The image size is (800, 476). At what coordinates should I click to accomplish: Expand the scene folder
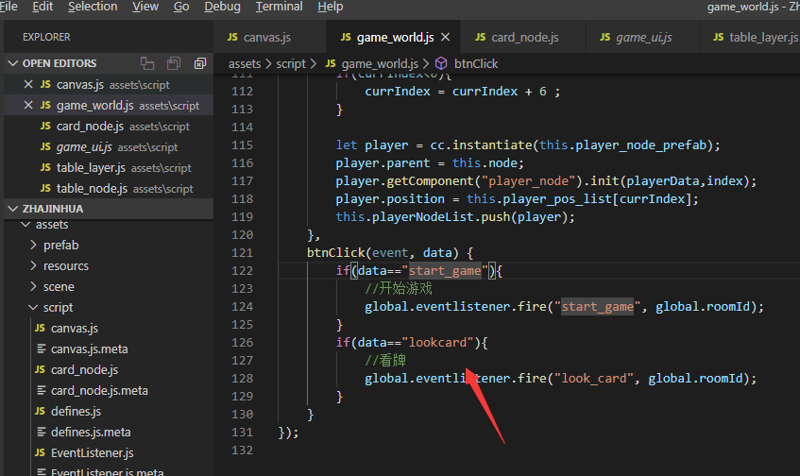(x=34, y=287)
